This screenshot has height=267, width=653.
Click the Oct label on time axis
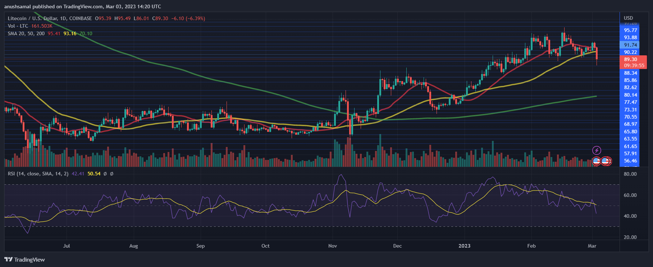point(265,246)
